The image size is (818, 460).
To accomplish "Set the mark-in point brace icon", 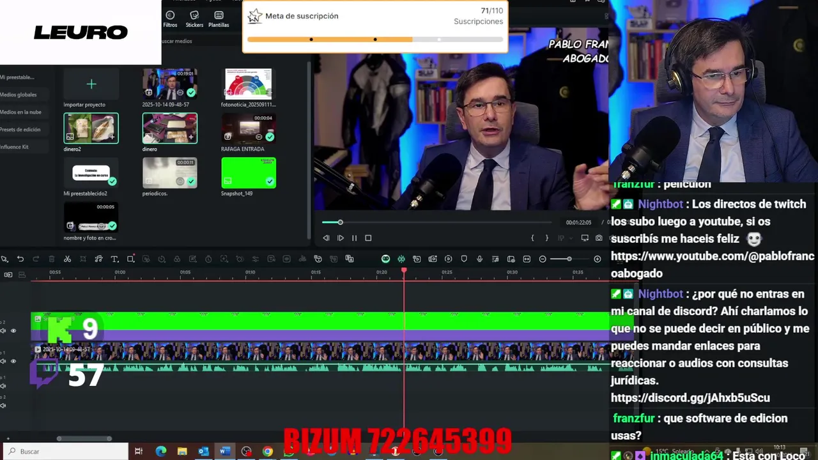I will 532,238.
